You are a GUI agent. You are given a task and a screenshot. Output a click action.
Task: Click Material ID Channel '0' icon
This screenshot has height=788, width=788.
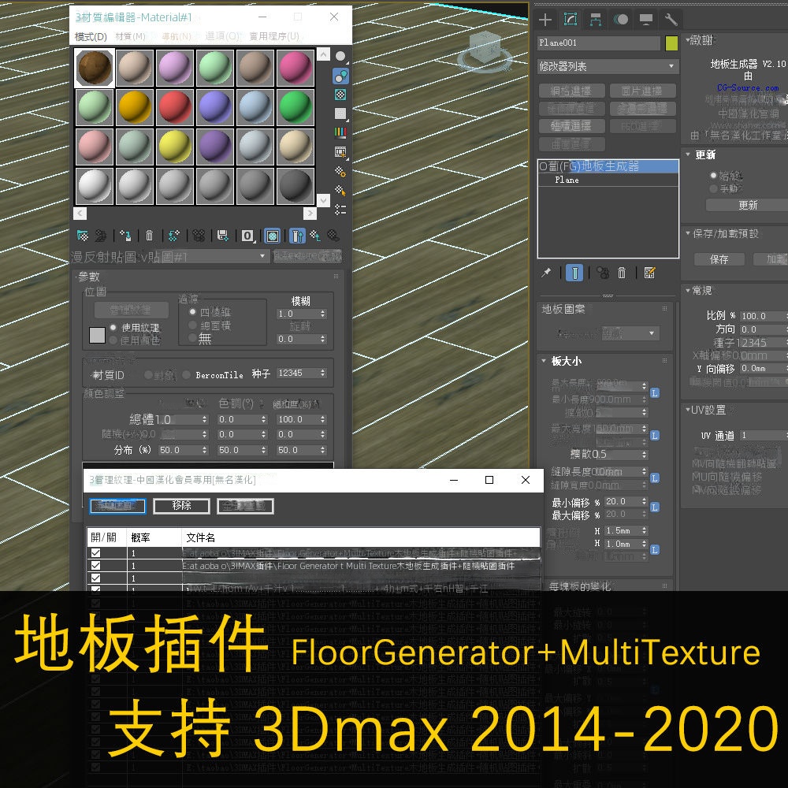pos(247,236)
